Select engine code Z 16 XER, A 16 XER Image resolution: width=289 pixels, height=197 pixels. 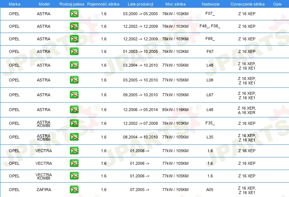tap(246, 110)
